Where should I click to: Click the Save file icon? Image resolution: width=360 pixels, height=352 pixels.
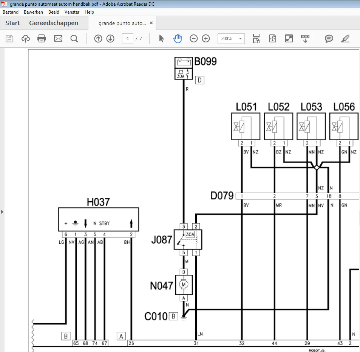point(9,39)
